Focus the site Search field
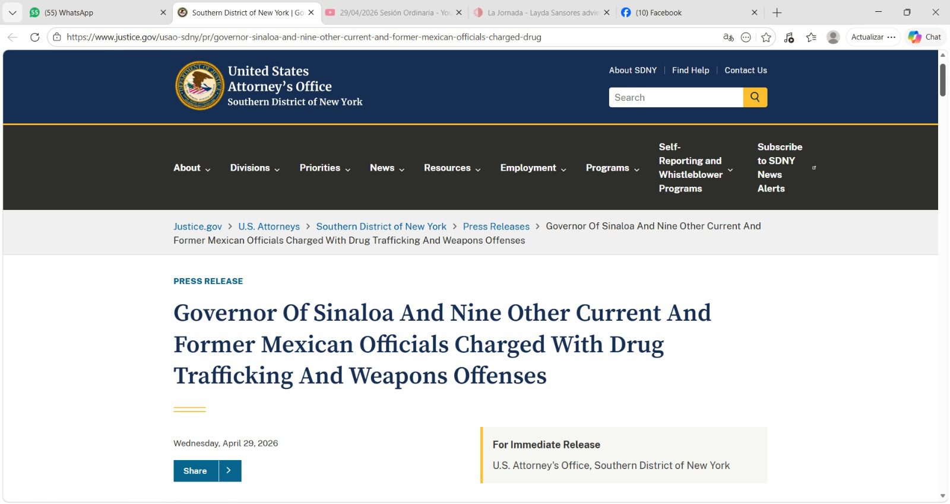This screenshot has width=950, height=504. coord(676,97)
